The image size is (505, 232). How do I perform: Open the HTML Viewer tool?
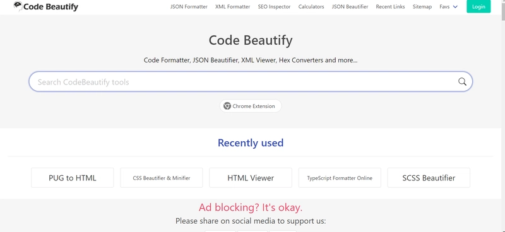pos(251,178)
